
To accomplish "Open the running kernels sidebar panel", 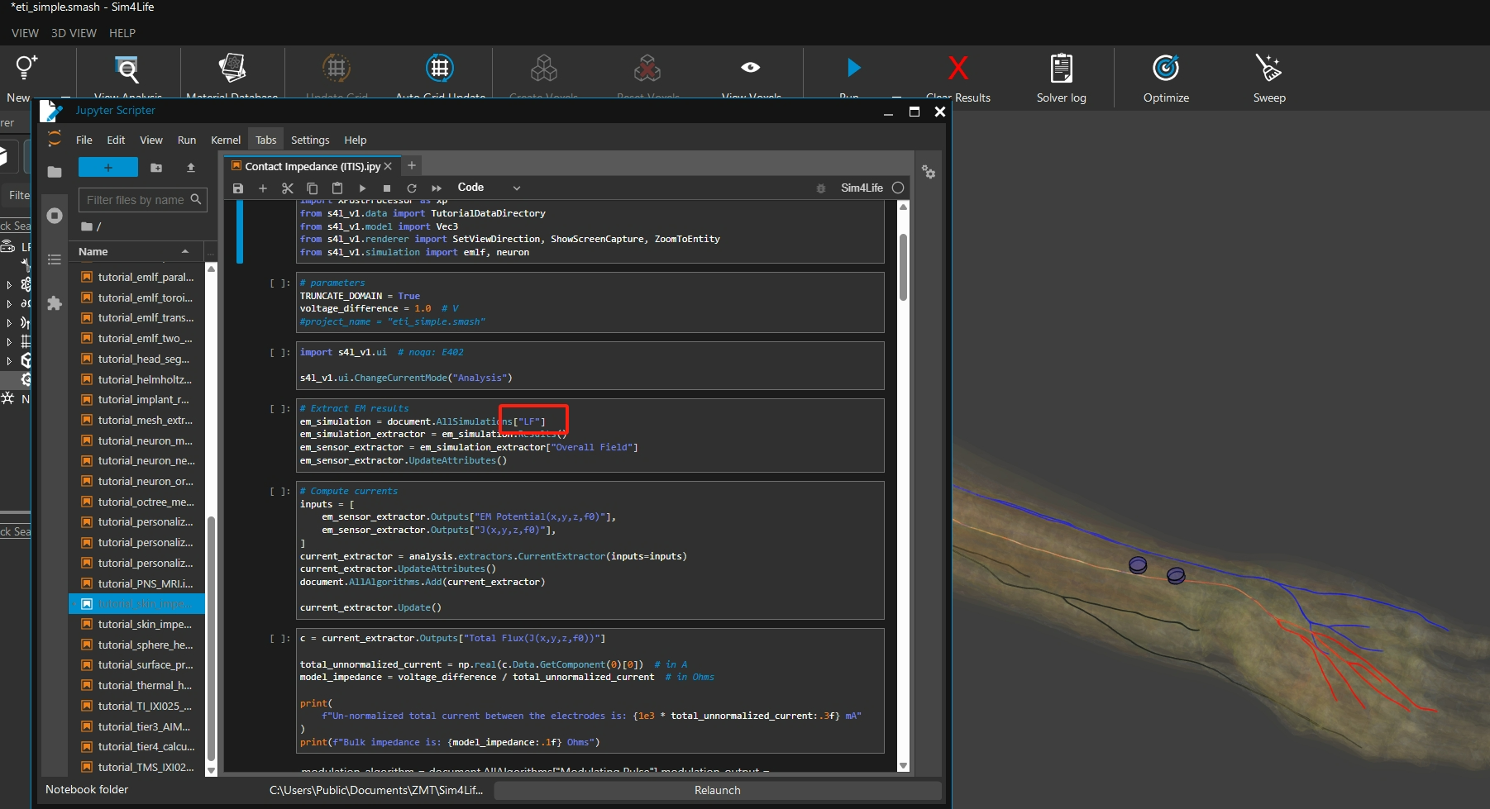I will coord(55,216).
